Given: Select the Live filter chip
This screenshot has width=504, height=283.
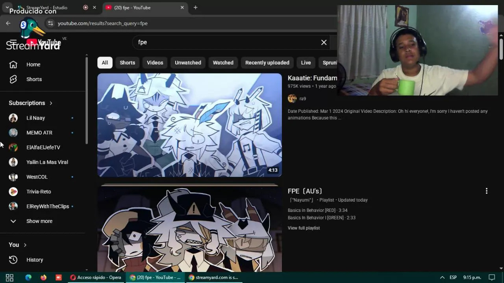Looking at the screenshot, I should [306, 62].
